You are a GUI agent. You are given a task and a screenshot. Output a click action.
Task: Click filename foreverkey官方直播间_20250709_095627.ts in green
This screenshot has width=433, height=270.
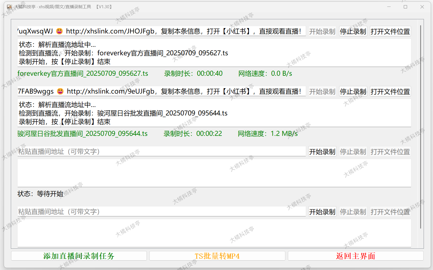(83, 73)
